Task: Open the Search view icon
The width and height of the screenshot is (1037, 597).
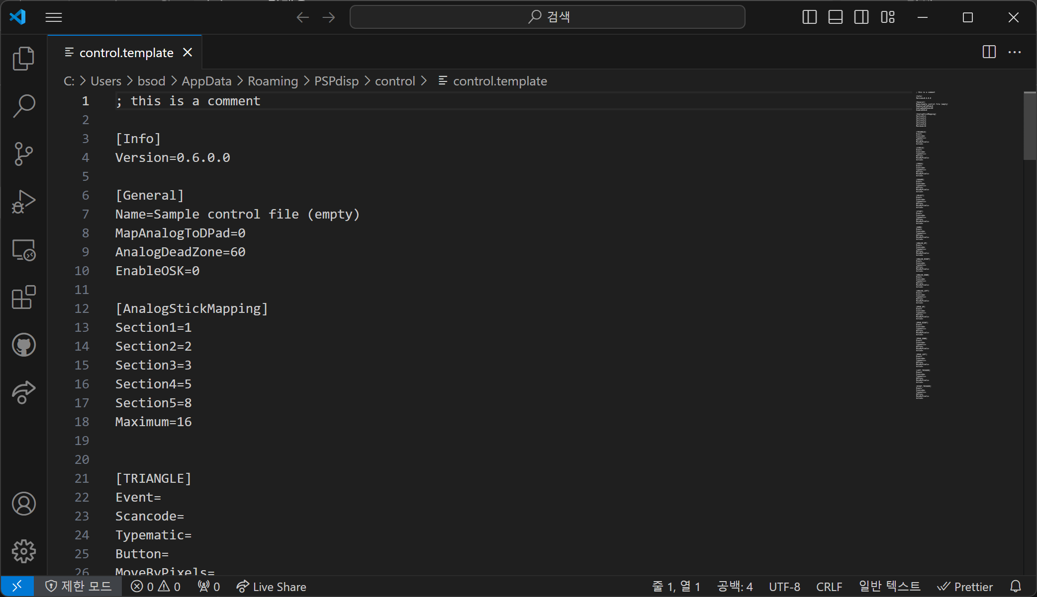Action: (x=23, y=106)
